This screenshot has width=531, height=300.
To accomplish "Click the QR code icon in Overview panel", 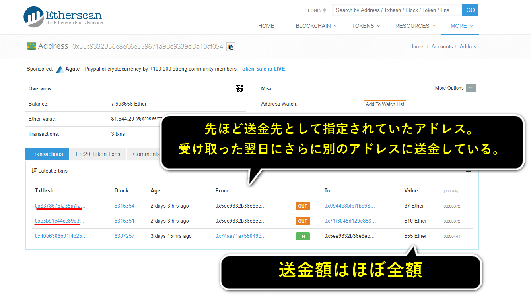I will (x=239, y=88).
